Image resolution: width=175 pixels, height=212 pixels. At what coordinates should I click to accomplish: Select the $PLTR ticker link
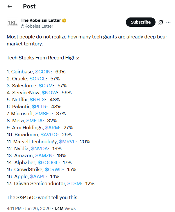(39, 107)
